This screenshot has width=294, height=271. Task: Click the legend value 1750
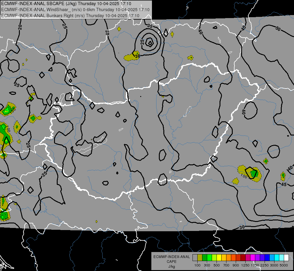click(x=255, y=265)
